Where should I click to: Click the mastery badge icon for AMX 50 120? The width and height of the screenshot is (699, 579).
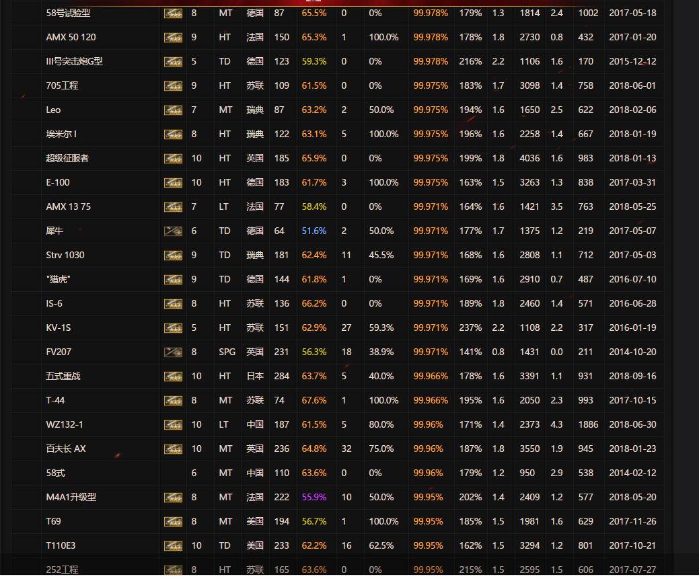(x=173, y=38)
